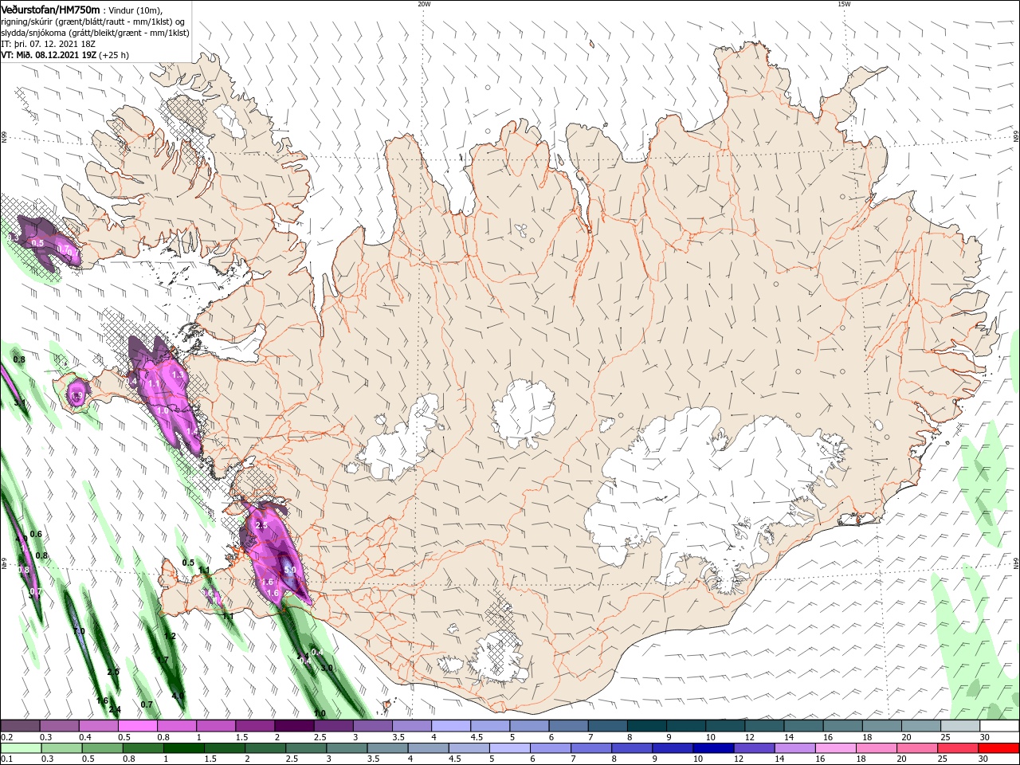Click the '4.0' value in the green rain band
Screen dimensions: 1020x765
[x=178, y=696]
